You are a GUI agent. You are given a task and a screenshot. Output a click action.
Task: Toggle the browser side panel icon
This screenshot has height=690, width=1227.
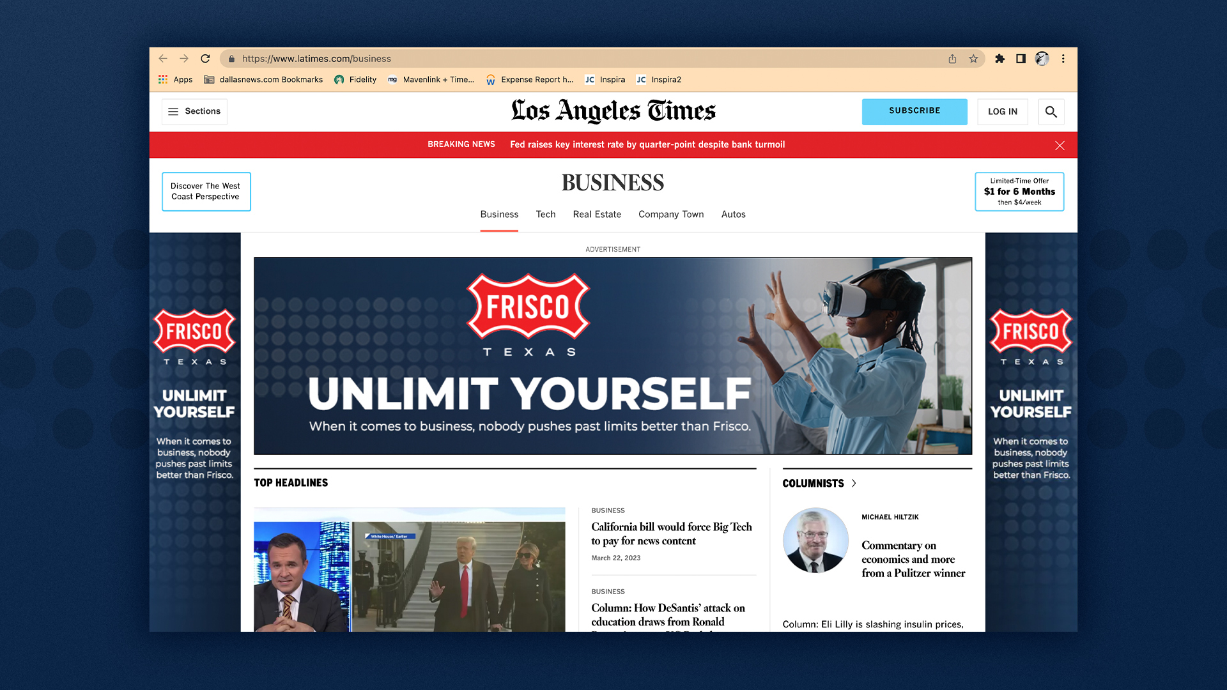pos(1021,59)
